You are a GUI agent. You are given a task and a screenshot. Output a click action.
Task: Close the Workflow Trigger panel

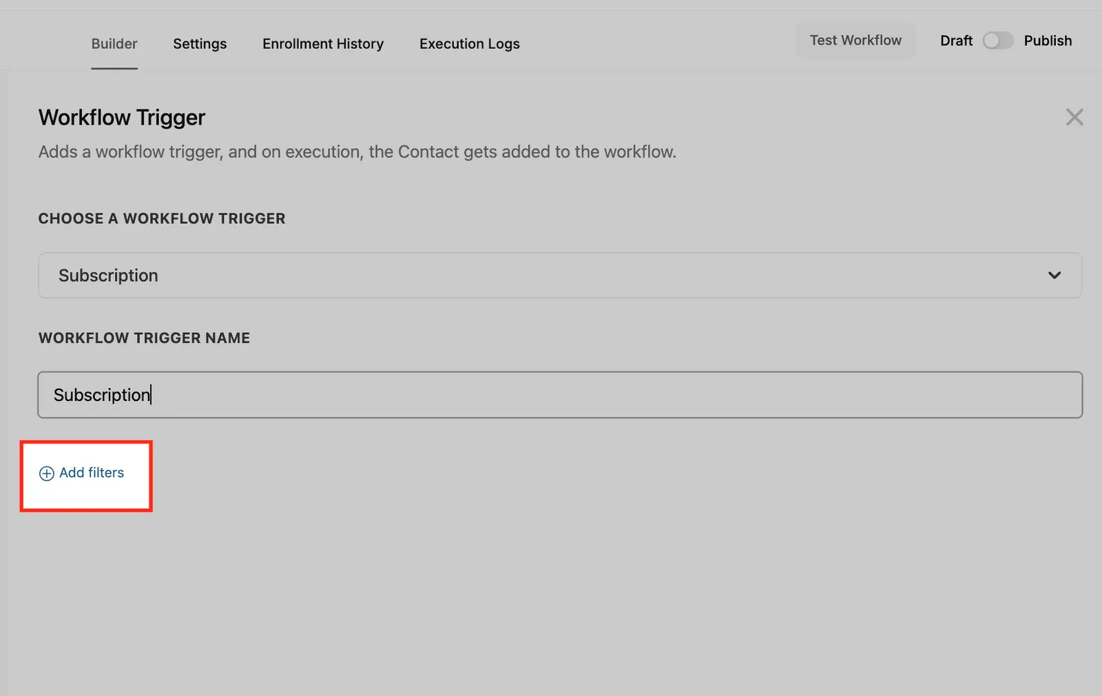1074,117
